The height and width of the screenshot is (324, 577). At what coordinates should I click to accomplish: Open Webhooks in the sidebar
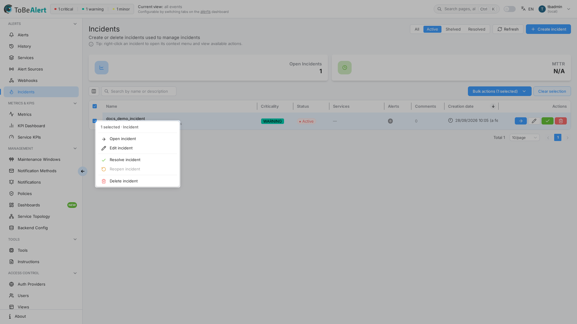pos(41,80)
